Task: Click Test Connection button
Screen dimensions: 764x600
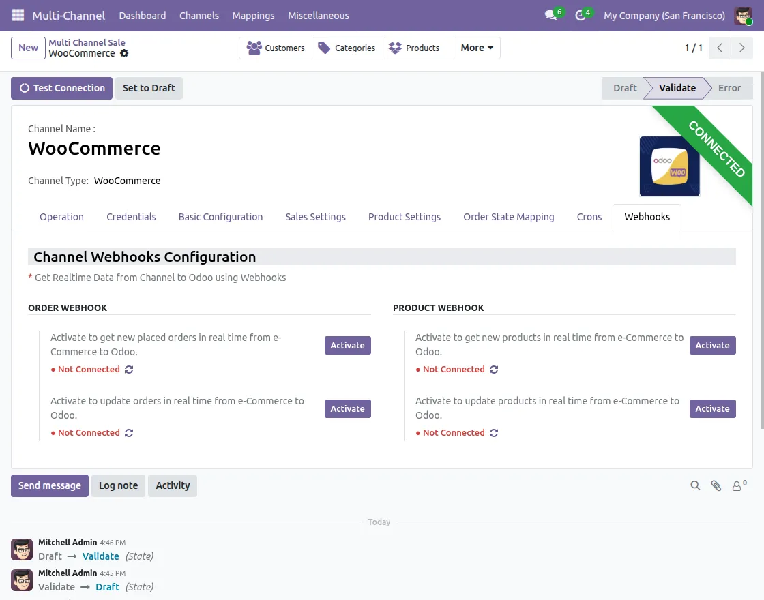Action: [62, 88]
